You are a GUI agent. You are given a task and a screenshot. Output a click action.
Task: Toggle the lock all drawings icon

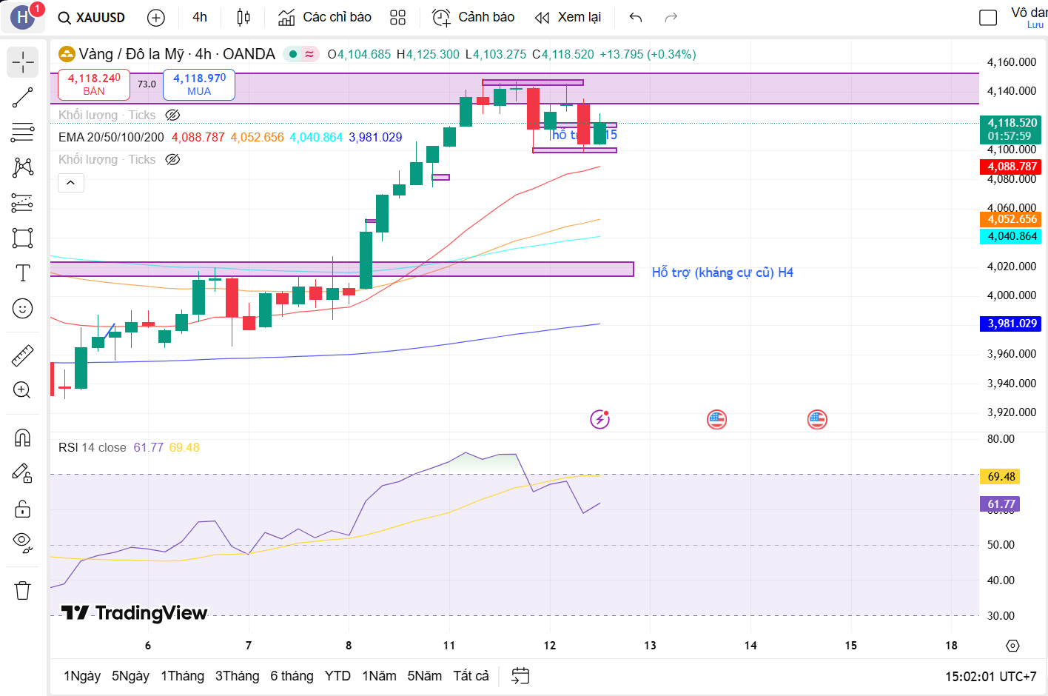(x=23, y=509)
